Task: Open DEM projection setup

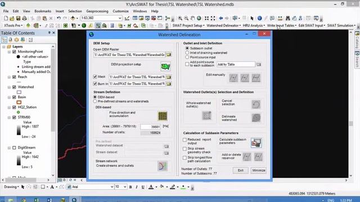Action: [165, 67]
